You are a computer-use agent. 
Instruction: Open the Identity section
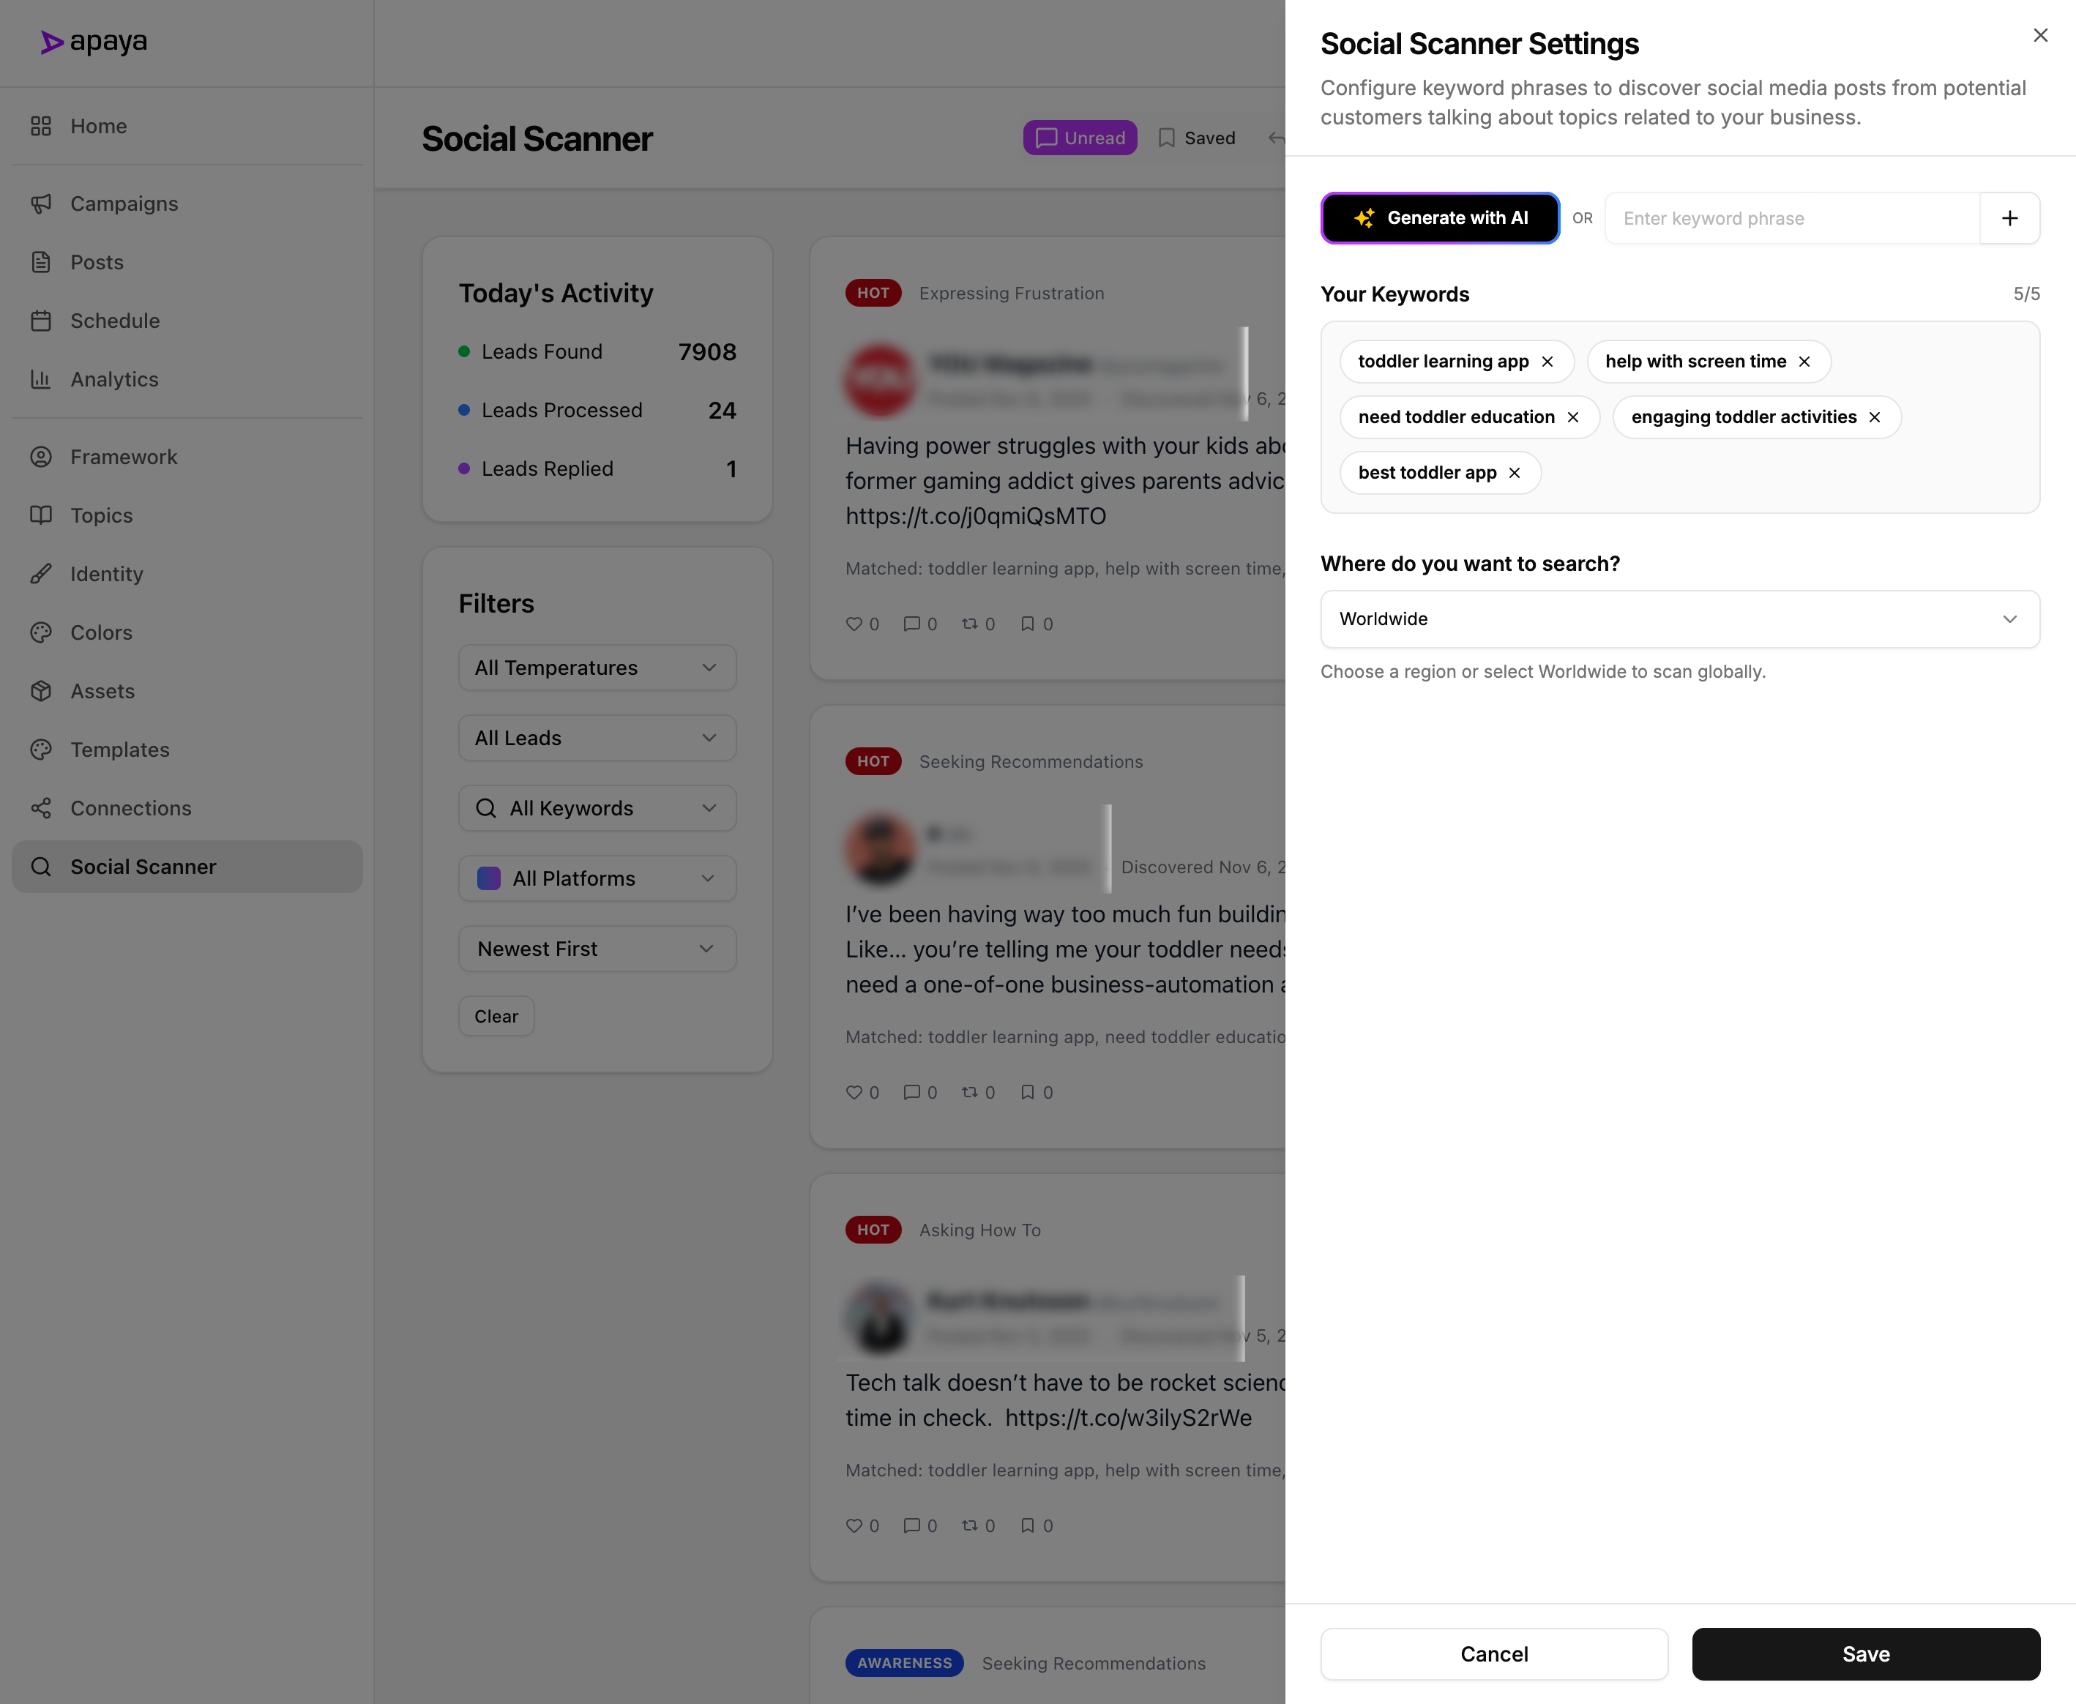point(106,573)
